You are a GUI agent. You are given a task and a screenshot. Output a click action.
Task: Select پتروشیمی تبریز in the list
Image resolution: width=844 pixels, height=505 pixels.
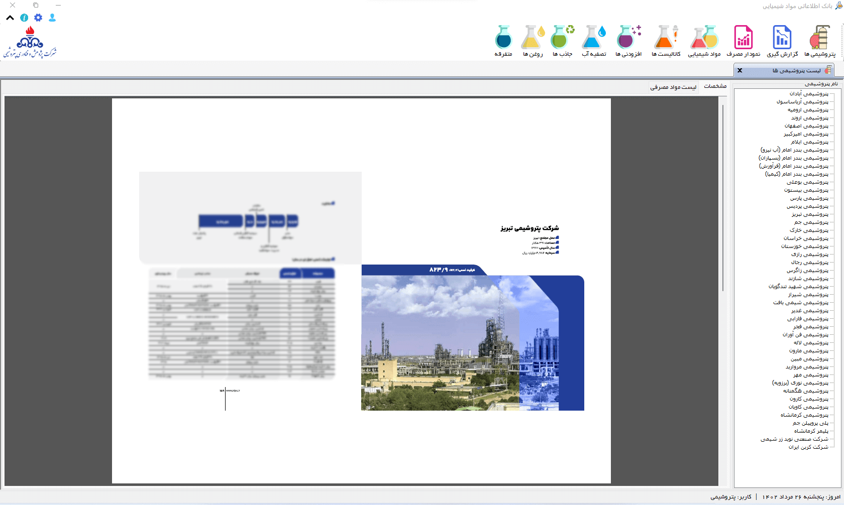pos(810,214)
